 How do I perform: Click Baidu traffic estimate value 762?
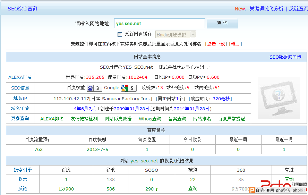[x=38, y=150]
